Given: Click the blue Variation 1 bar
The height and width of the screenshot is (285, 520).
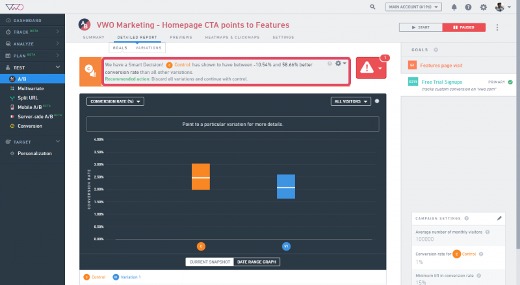Looking at the screenshot, I should [286, 186].
